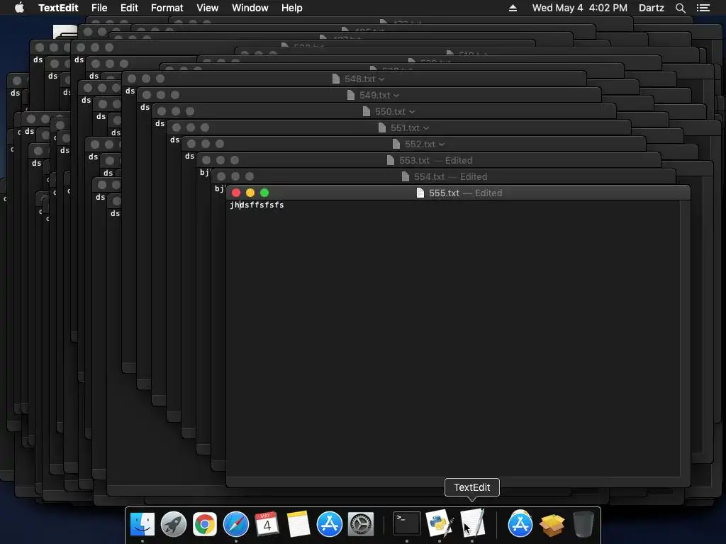Image resolution: width=726 pixels, height=544 pixels.
Task: Open the App Store icon left of System Preferences
Action: click(330, 524)
